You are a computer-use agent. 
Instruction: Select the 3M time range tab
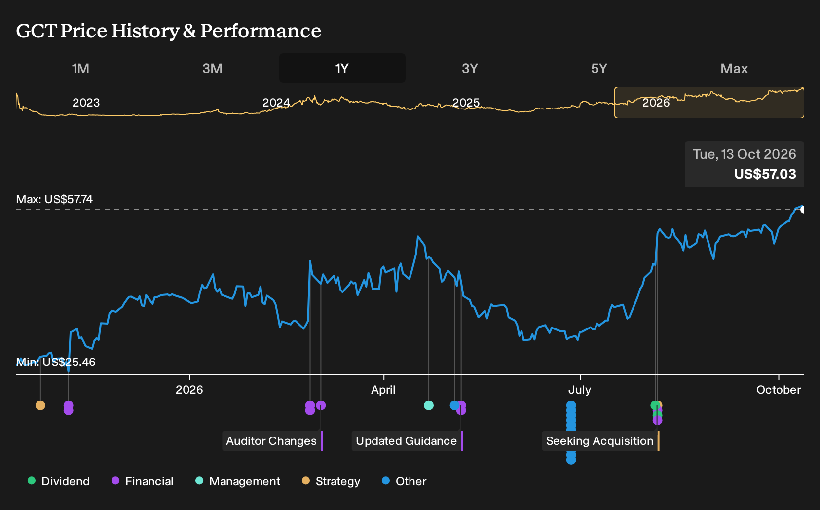(x=212, y=68)
